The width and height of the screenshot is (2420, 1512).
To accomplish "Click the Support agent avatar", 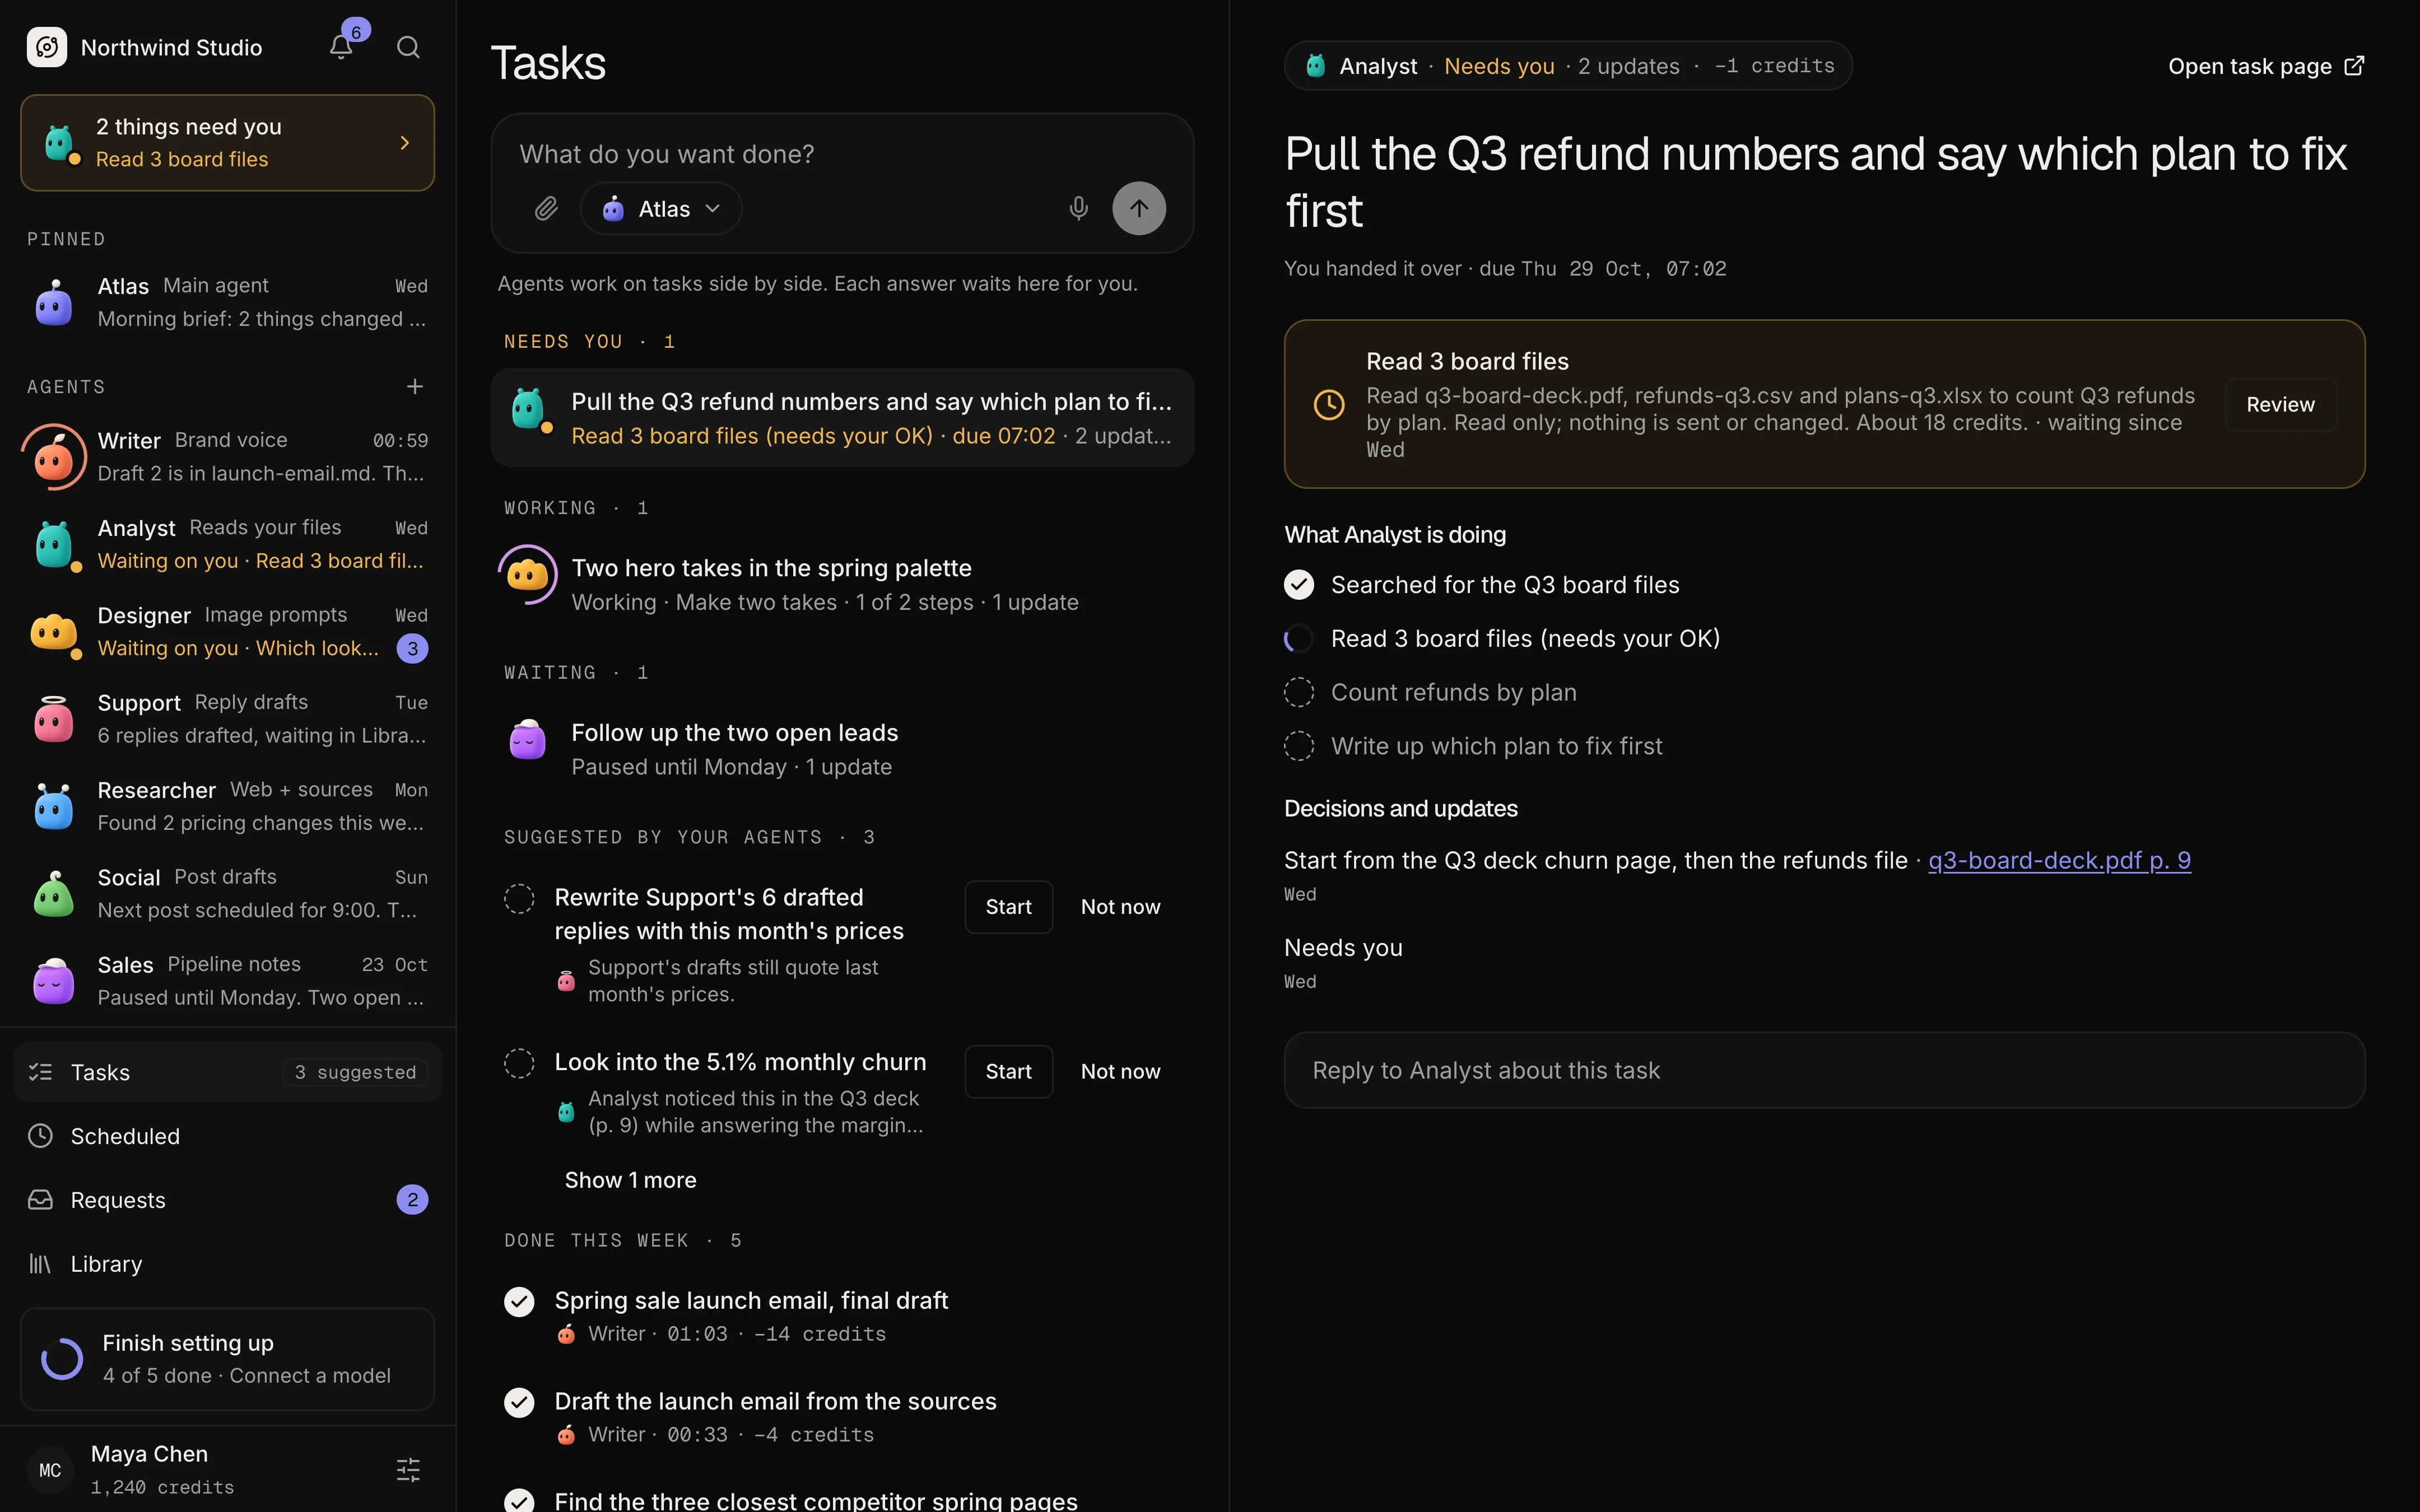I will [x=54, y=719].
